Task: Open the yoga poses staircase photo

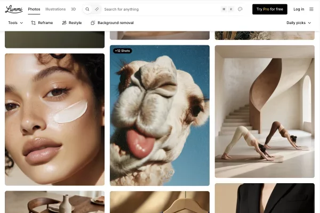Action: pyautogui.click(x=264, y=111)
